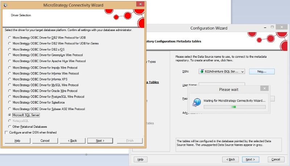Cancel the Configuration Wizard
Image resolution: width=290 pixels, height=166 pixels.
(276, 160)
